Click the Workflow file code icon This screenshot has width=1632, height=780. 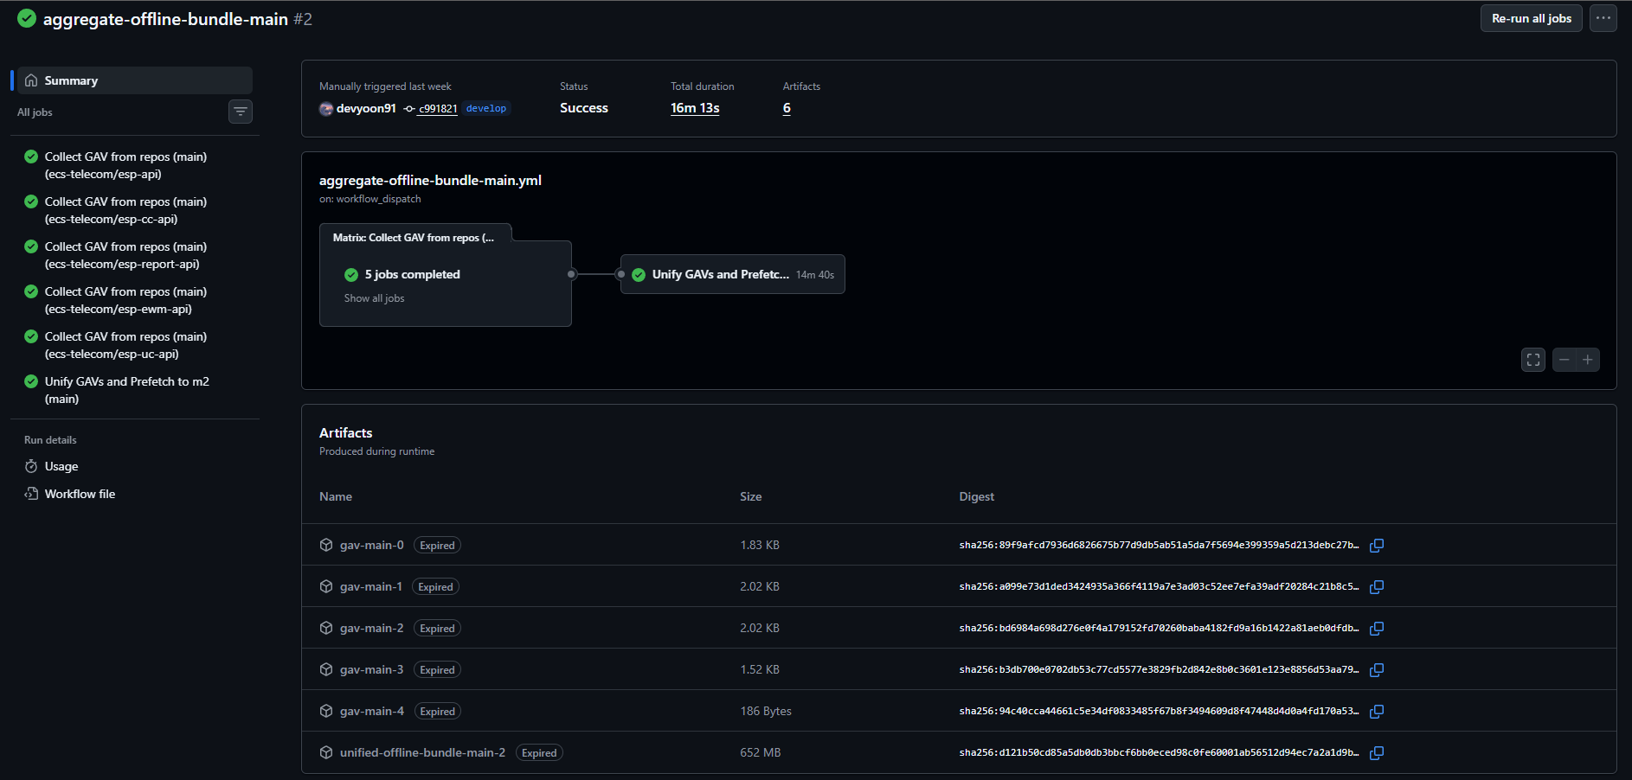tap(31, 494)
